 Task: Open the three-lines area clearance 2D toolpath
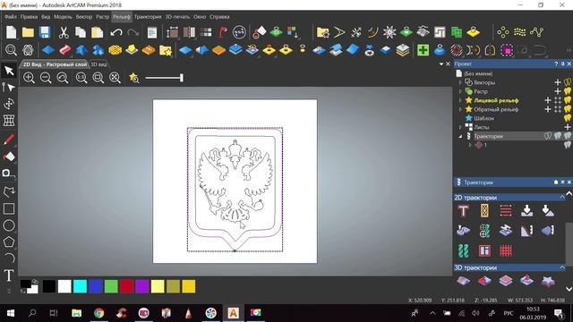click(x=506, y=211)
